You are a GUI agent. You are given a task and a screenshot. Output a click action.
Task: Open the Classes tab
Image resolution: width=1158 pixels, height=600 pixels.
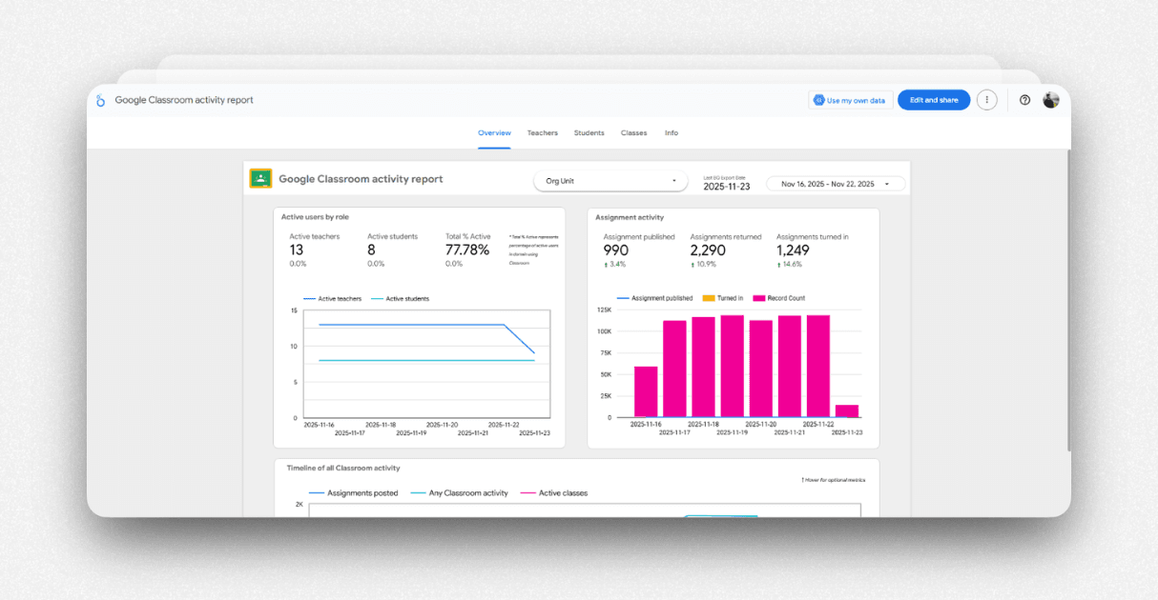point(633,132)
